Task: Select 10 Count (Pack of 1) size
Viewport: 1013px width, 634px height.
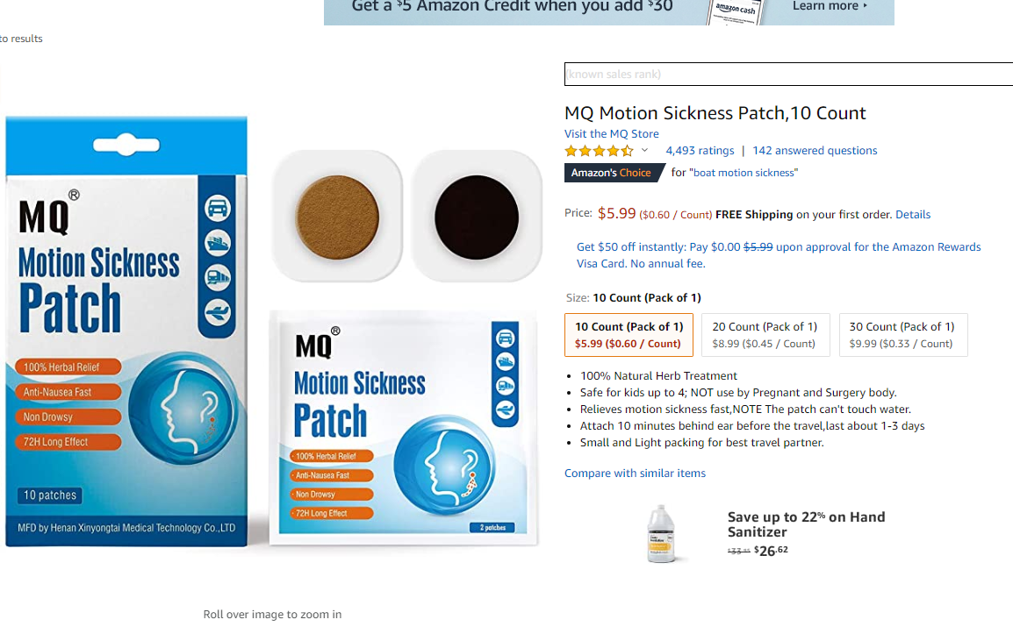Action: click(629, 335)
